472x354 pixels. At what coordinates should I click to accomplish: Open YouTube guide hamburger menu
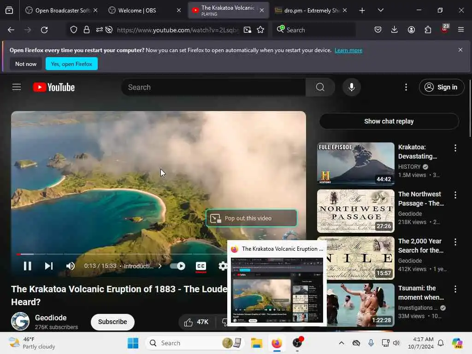point(17,87)
